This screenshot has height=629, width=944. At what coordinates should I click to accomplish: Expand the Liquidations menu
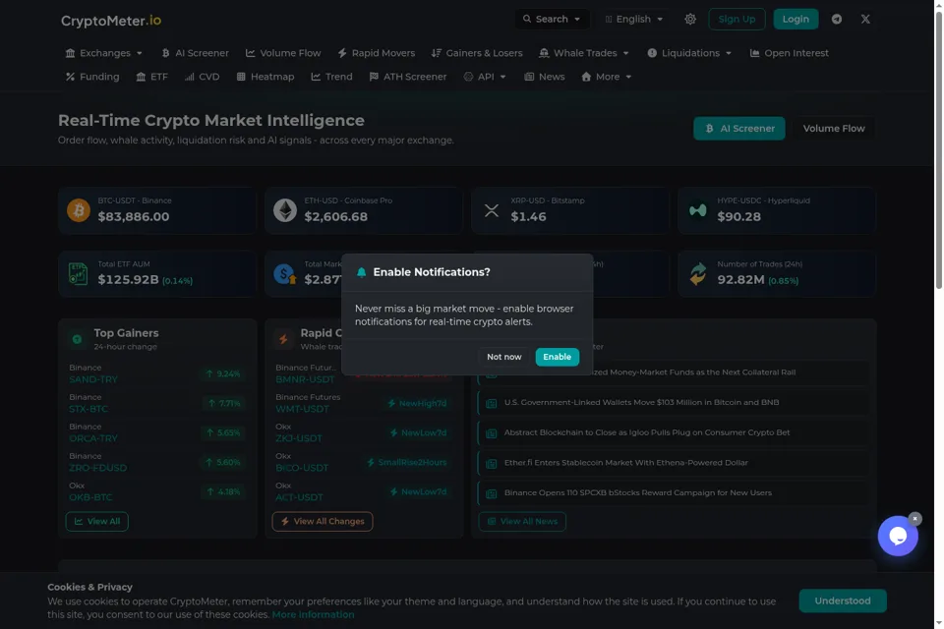689,53
